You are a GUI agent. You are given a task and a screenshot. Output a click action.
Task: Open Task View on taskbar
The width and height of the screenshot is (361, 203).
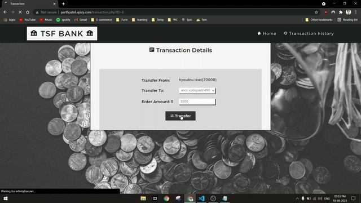(155, 198)
